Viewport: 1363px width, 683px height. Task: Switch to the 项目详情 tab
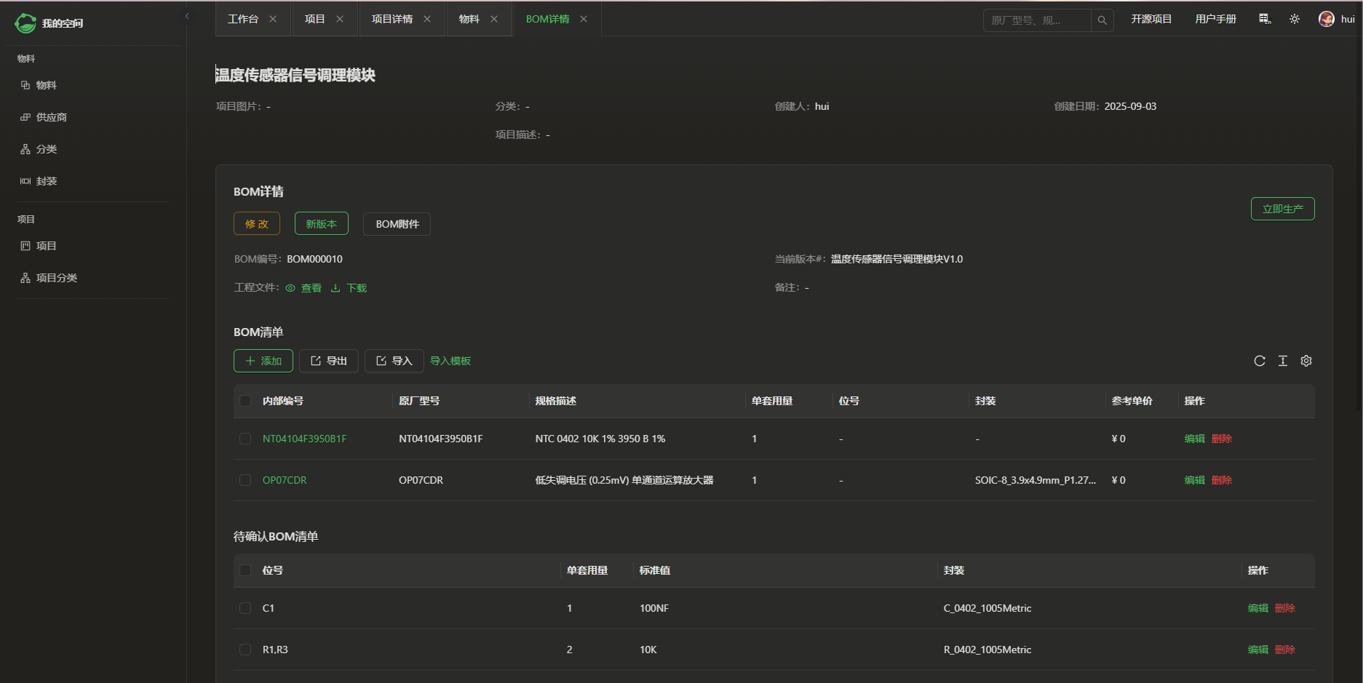click(x=392, y=19)
